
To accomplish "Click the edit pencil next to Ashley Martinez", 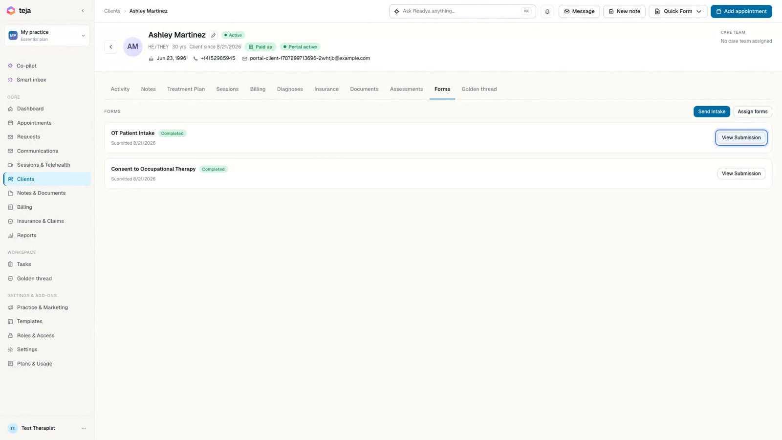I will (214, 35).
